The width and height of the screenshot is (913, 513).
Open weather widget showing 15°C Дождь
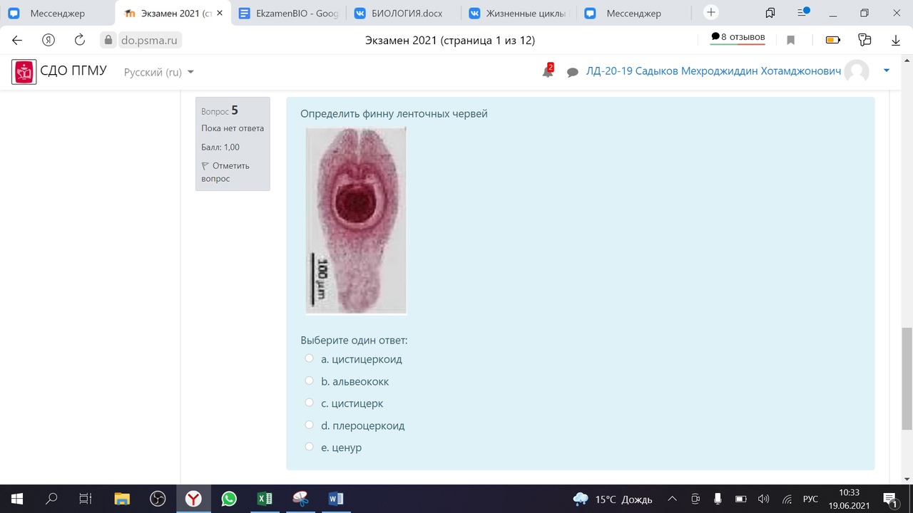tap(613, 499)
